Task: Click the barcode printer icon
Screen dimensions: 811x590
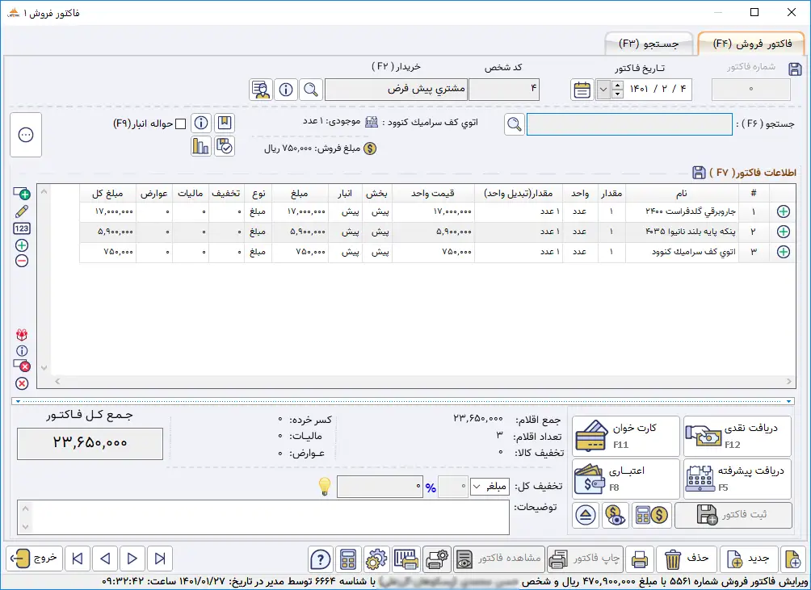Action: point(407,559)
